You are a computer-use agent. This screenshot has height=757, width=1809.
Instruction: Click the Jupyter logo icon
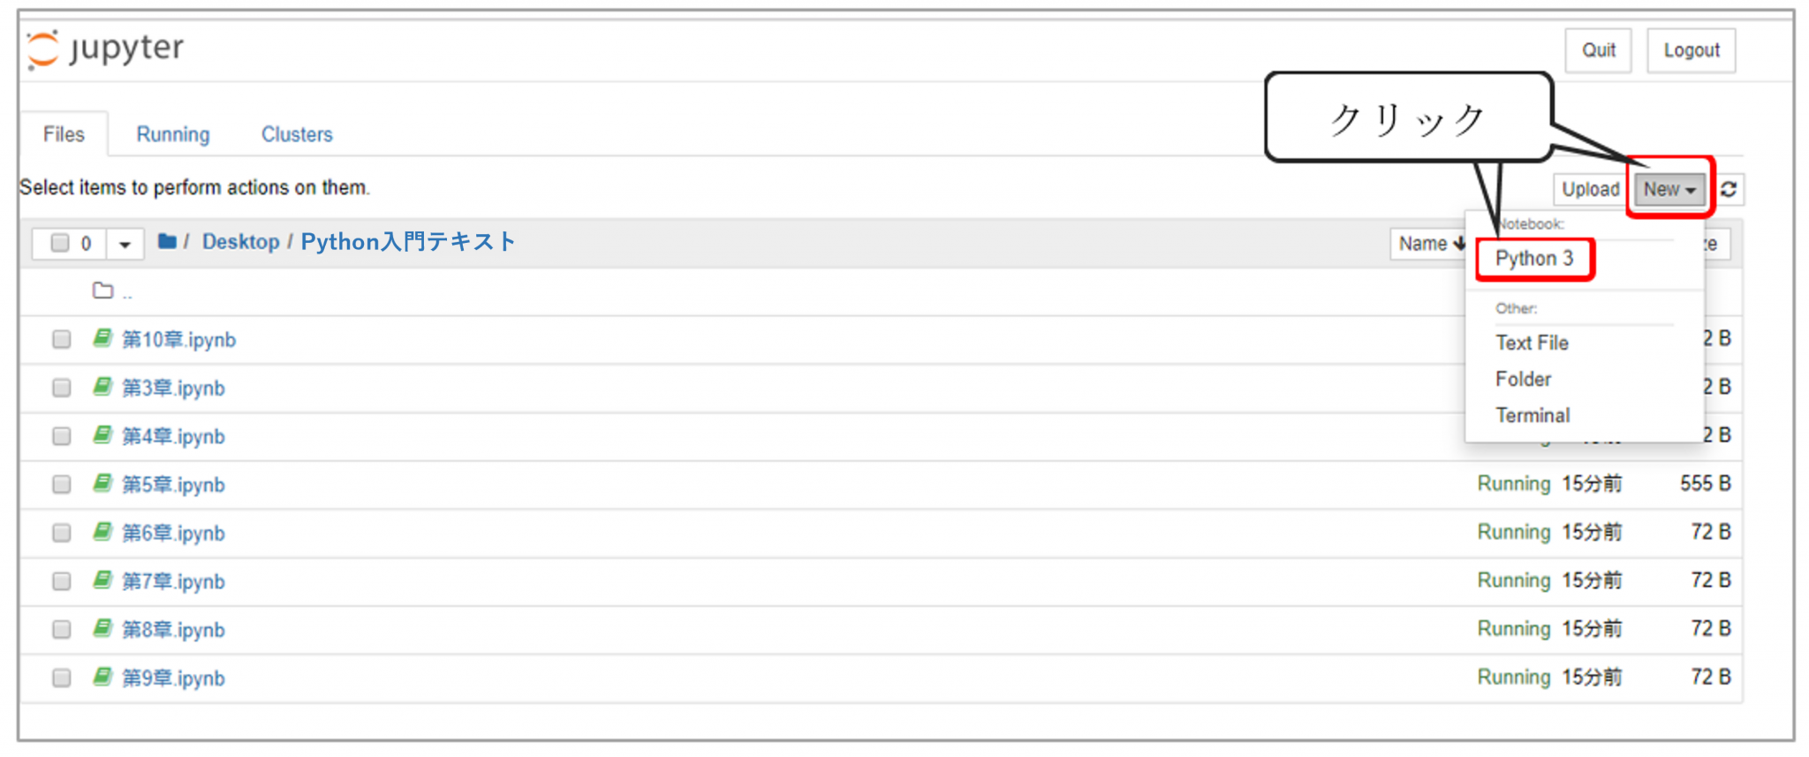(x=42, y=49)
